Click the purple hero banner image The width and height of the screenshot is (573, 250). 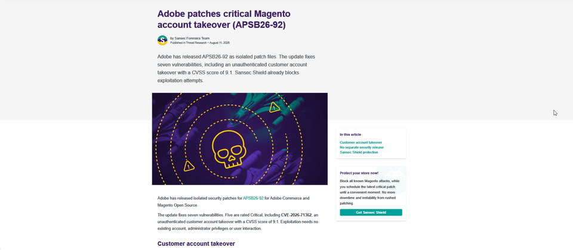coord(240,139)
